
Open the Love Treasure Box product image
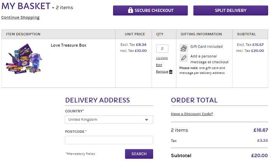(24, 59)
